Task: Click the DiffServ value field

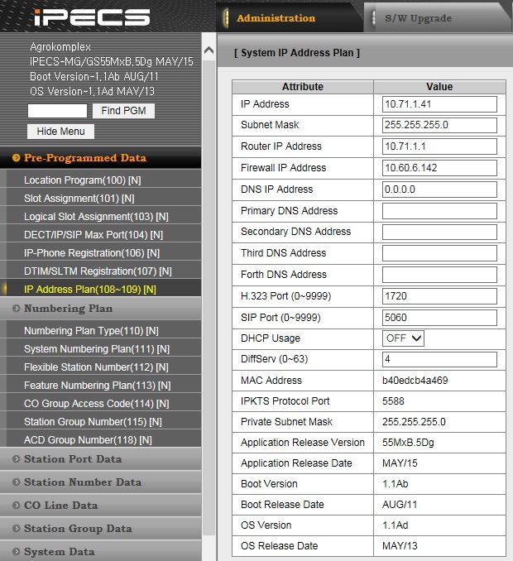Action: (439, 360)
